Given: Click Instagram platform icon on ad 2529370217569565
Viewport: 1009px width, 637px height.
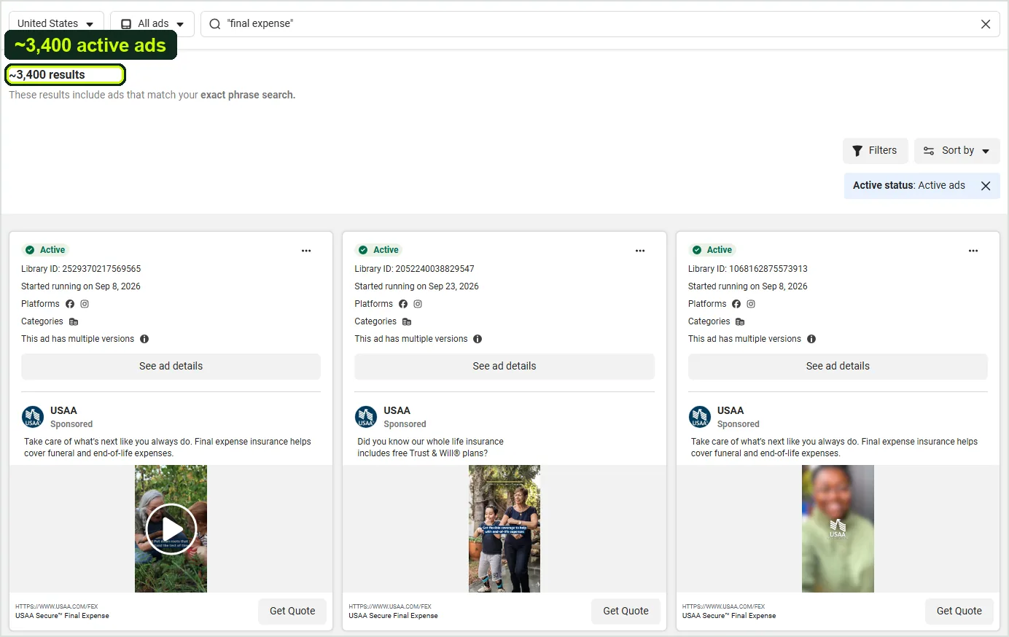Looking at the screenshot, I should click(x=85, y=304).
